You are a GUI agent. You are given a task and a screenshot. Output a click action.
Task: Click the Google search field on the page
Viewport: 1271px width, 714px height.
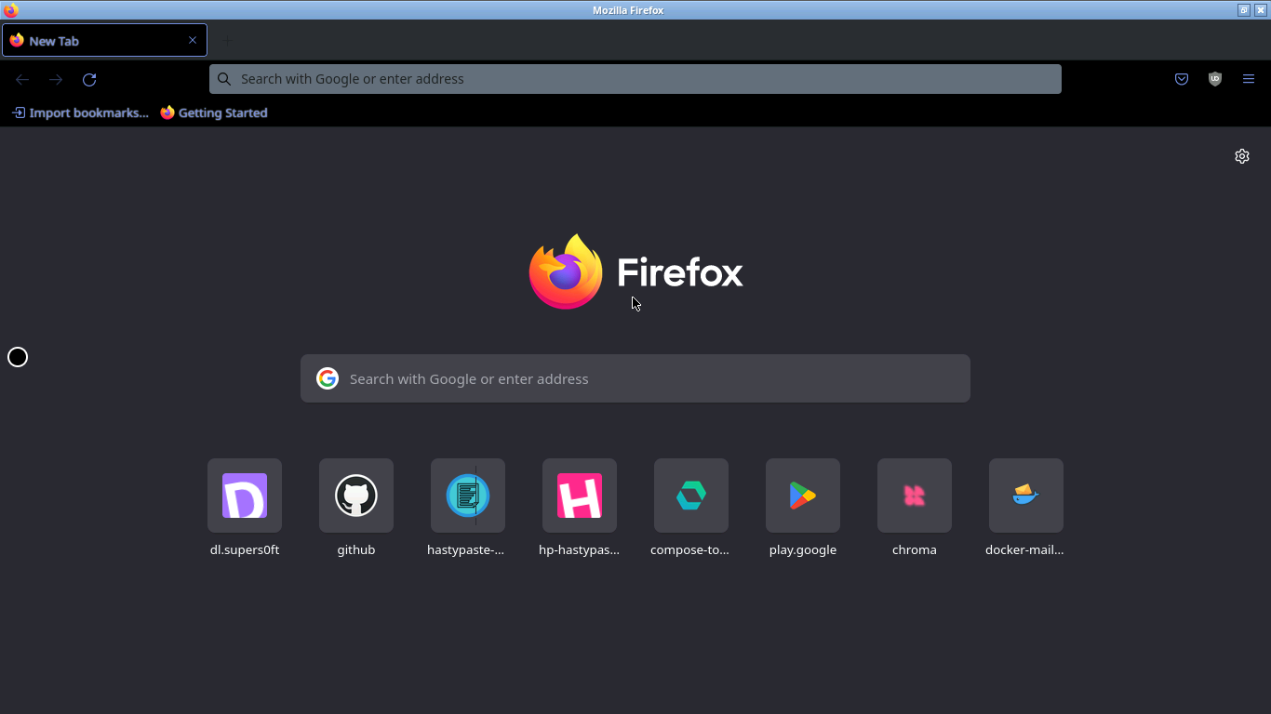(x=635, y=378)
